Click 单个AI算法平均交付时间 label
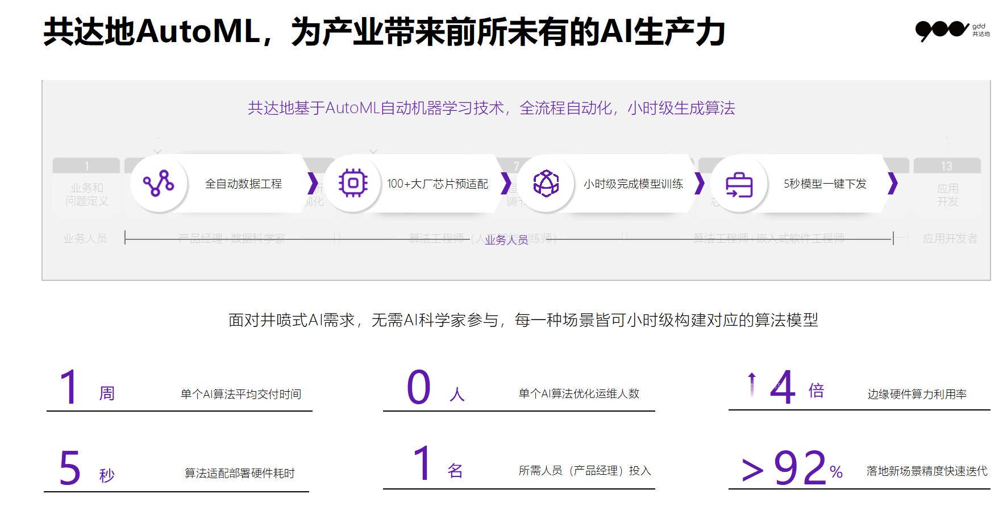Screen dimensions: 1007x506 click(x=241, y=394)
